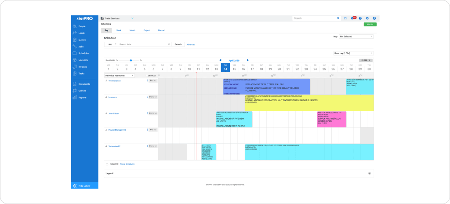Select Wednesday 15 in the date strip
450x204 pixels.
point(234,68)
